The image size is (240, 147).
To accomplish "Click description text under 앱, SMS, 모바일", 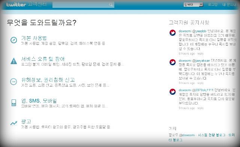I will [64, 106].
